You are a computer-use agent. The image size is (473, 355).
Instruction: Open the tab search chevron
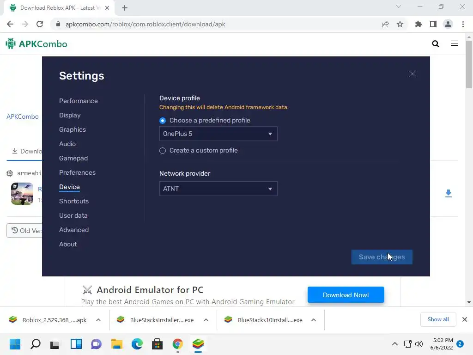pos(399,6)
